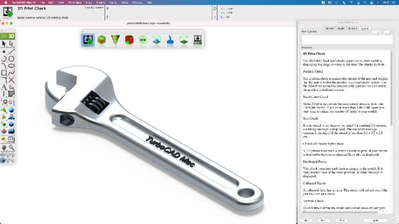Screen dimensions: 399x224
Task: Open the View menu
Action: tap(61, 3)
